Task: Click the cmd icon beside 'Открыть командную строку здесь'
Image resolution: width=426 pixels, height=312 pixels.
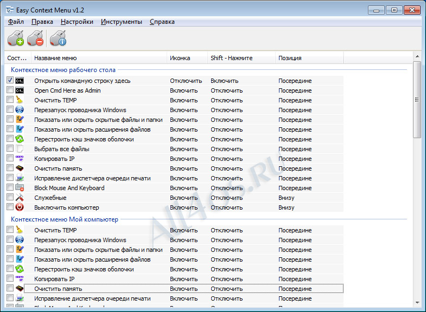Action: pos(20,81)
